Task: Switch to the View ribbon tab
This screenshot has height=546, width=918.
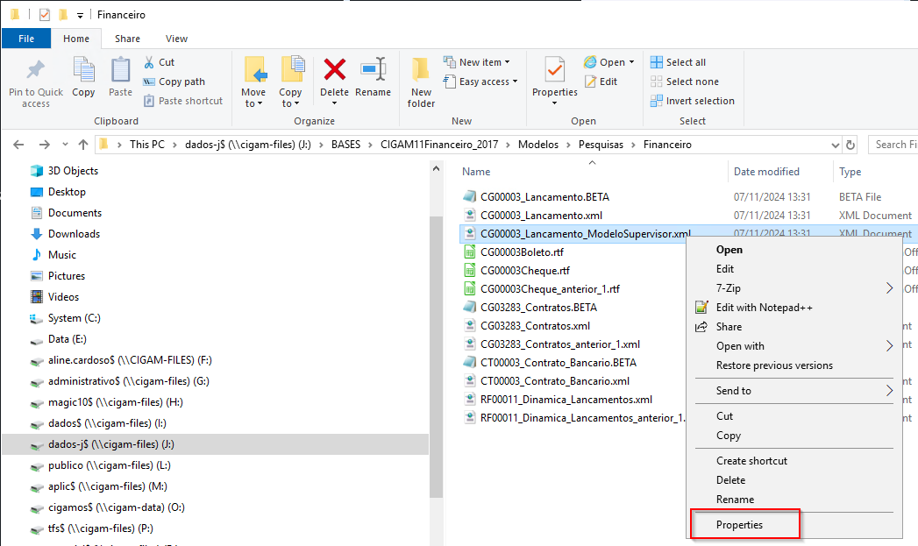Action: (176, 39)
